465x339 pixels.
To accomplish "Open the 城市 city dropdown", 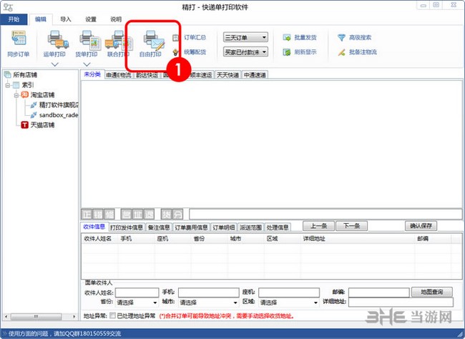I will pos(208,303).
